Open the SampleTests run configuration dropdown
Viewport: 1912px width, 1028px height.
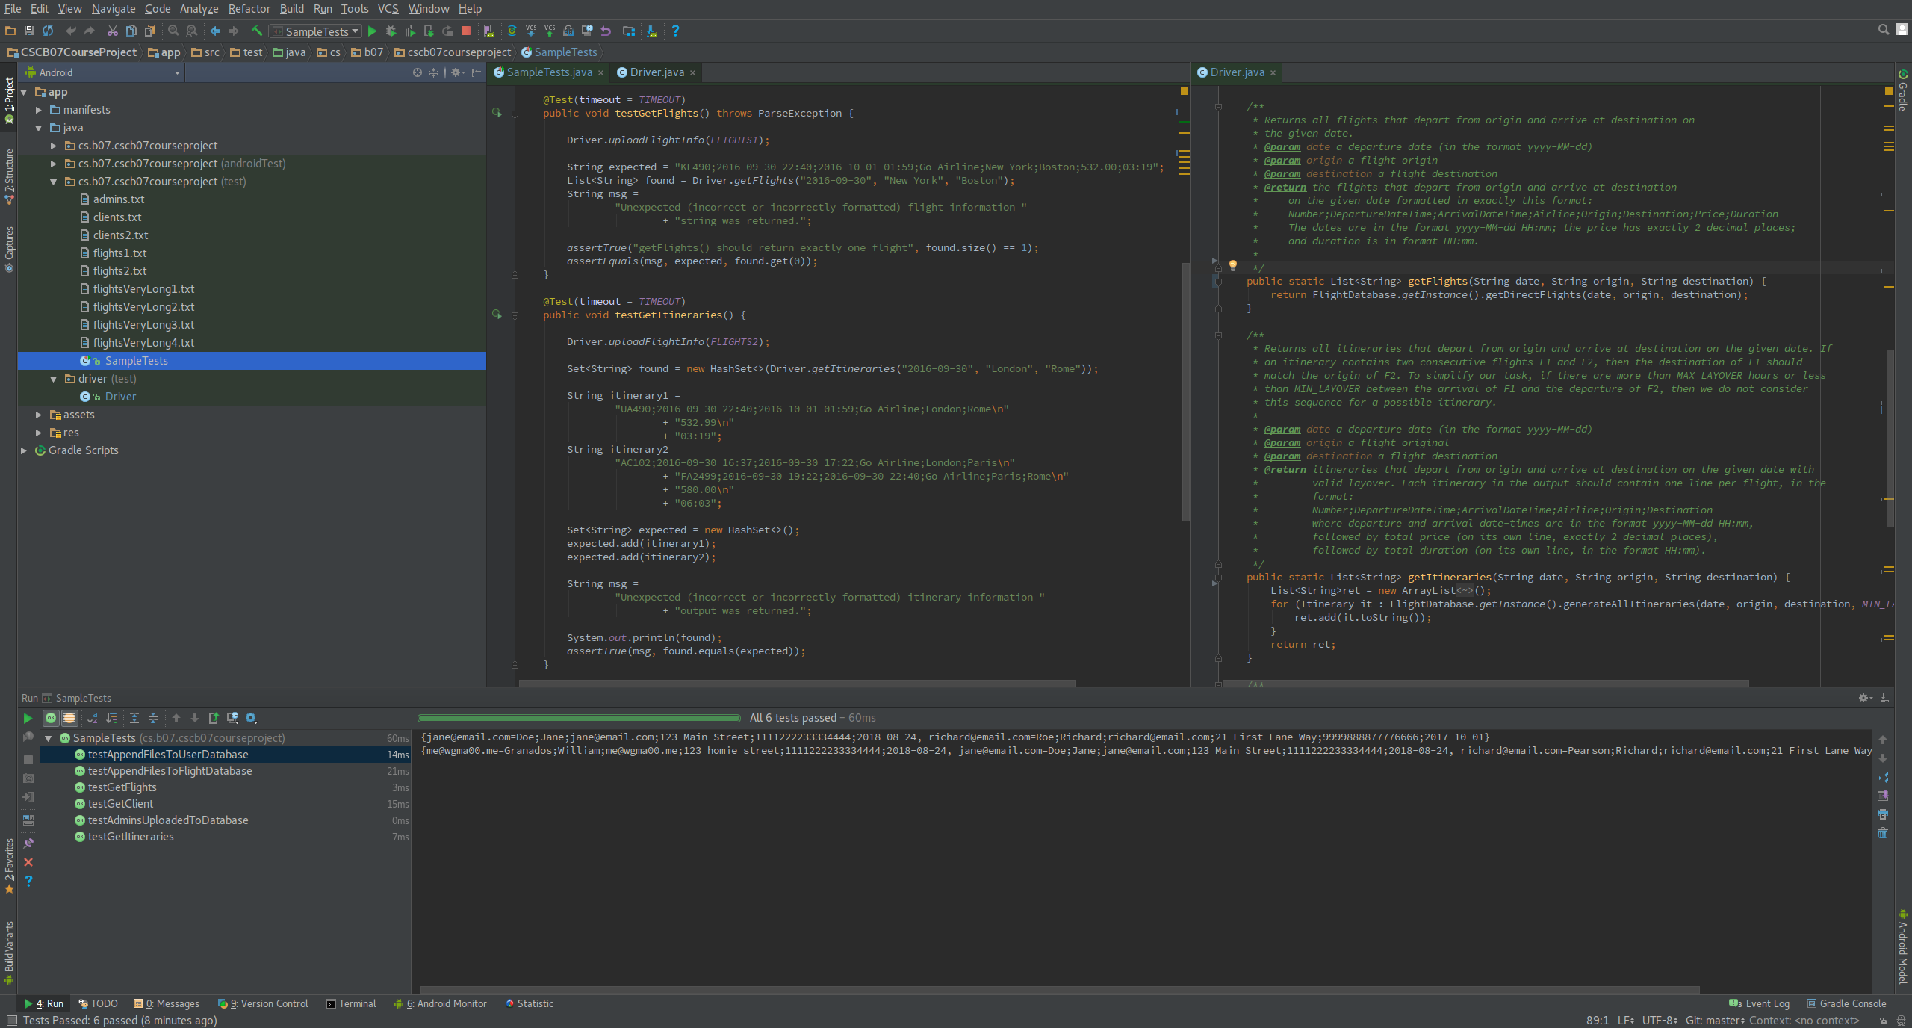(x=317, y=31)
